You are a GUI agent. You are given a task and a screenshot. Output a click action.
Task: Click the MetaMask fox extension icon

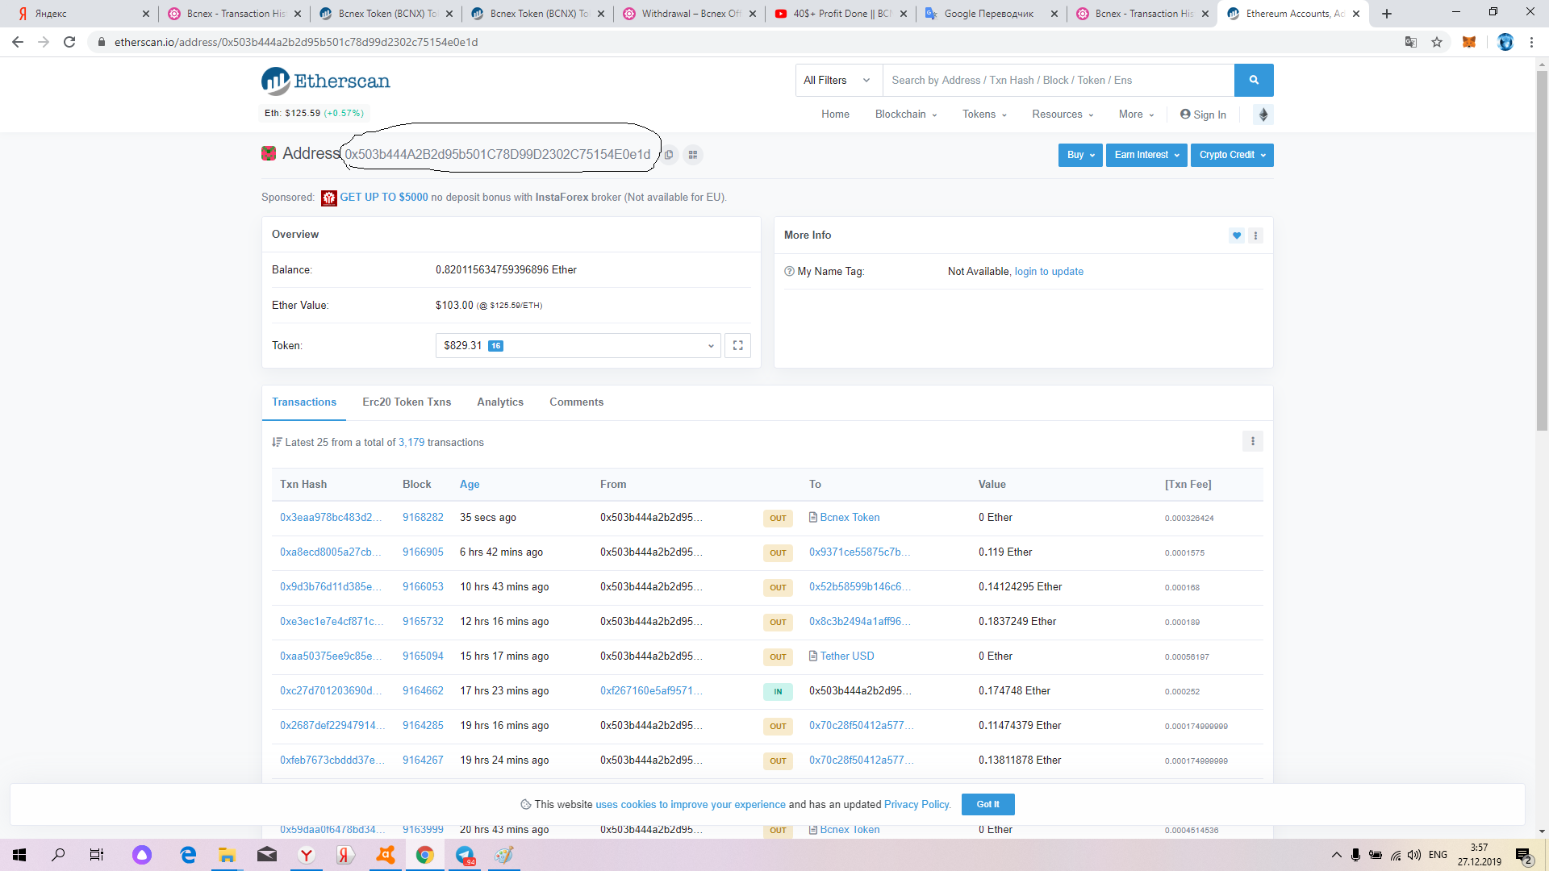tap(1468, 42)
